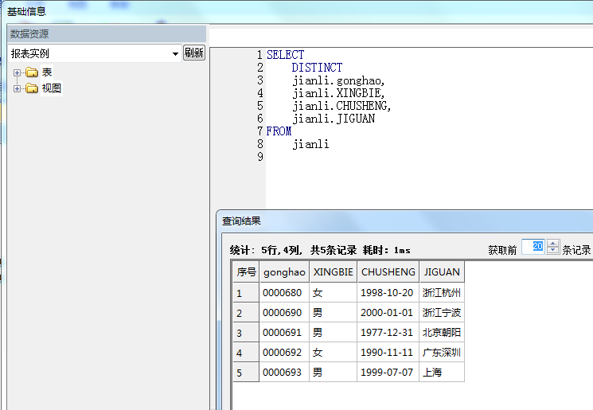This screenshot has height=410, width=593.
Task: Click the 查询结果 panel title
Action: click(x=241, y=221)
